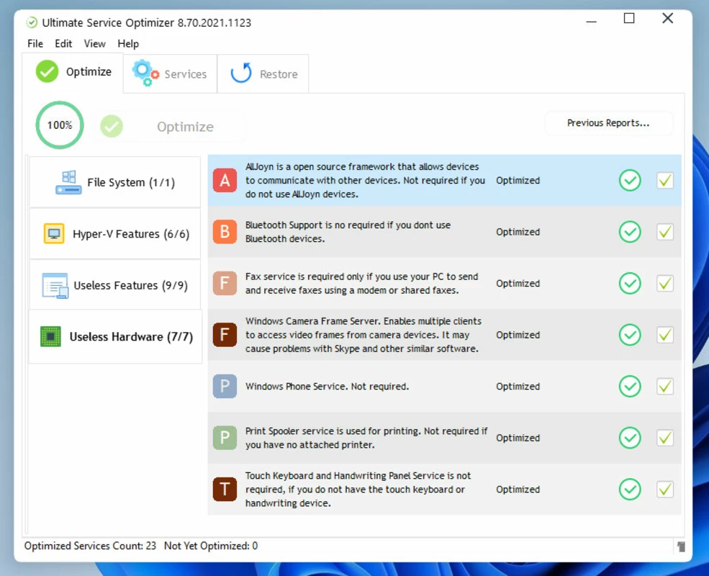Open the Help menu
Viewport: 709px width, 576px height.
pos(128,44)
